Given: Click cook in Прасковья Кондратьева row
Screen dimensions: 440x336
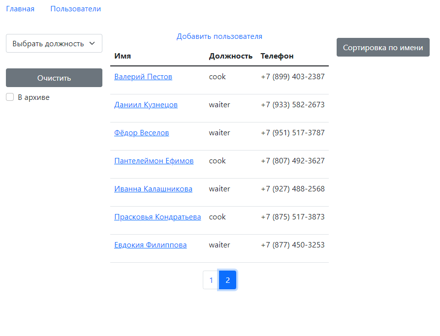Looking at the screenshot, I should coord(217,217).
